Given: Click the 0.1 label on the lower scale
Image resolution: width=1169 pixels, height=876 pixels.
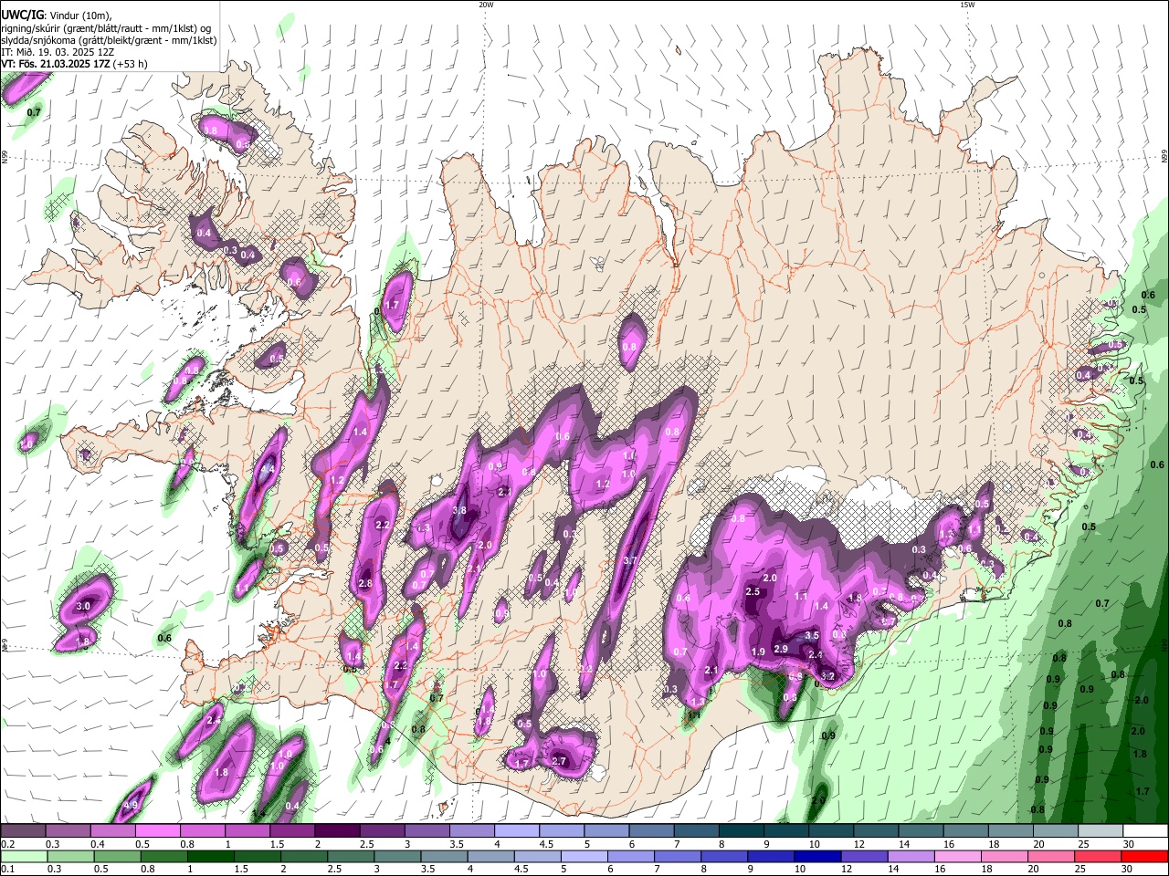Looking at the screenshot, I should (x=7, y=870).
